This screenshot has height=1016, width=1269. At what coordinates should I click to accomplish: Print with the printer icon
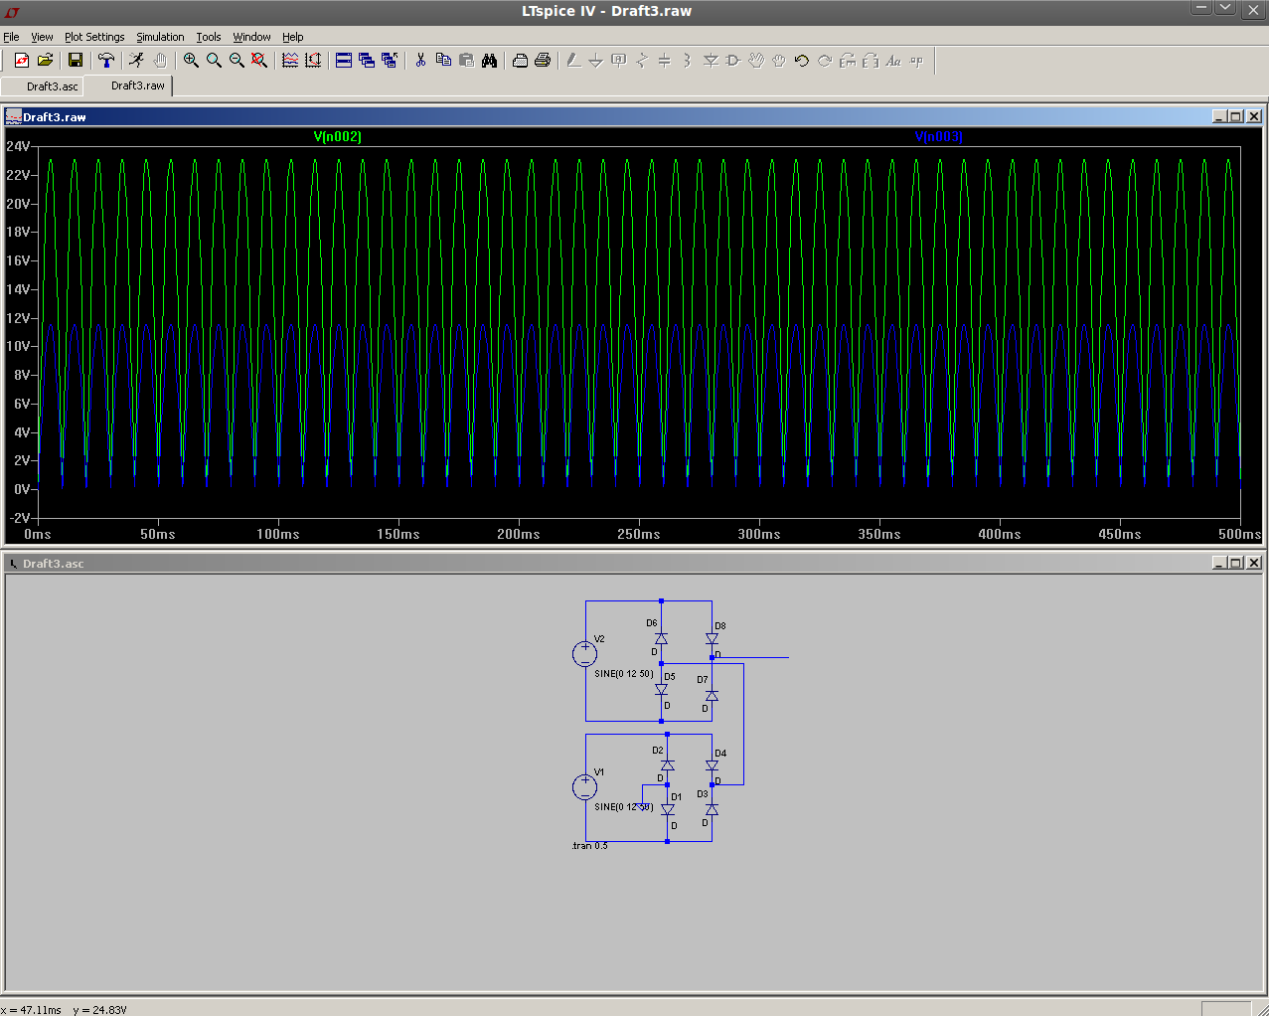pyautogui.click(x=543, y=61)
